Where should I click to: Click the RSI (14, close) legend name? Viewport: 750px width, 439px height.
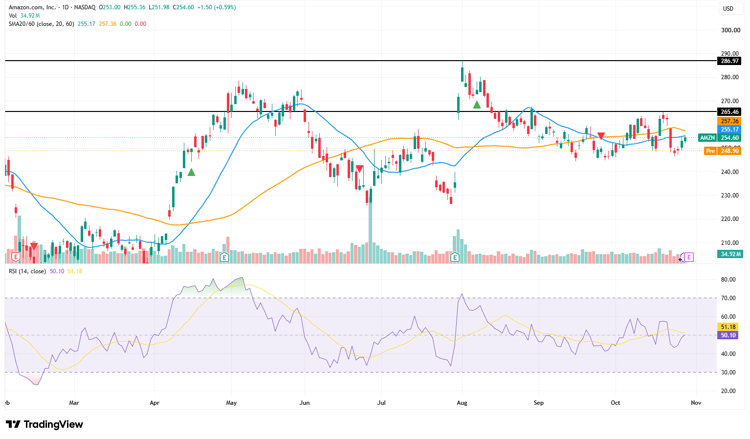point(27,271)
